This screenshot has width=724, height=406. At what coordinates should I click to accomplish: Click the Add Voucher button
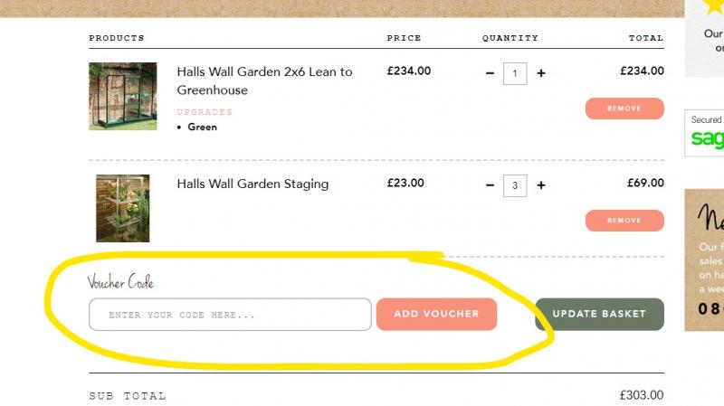[x=436, y=314]
